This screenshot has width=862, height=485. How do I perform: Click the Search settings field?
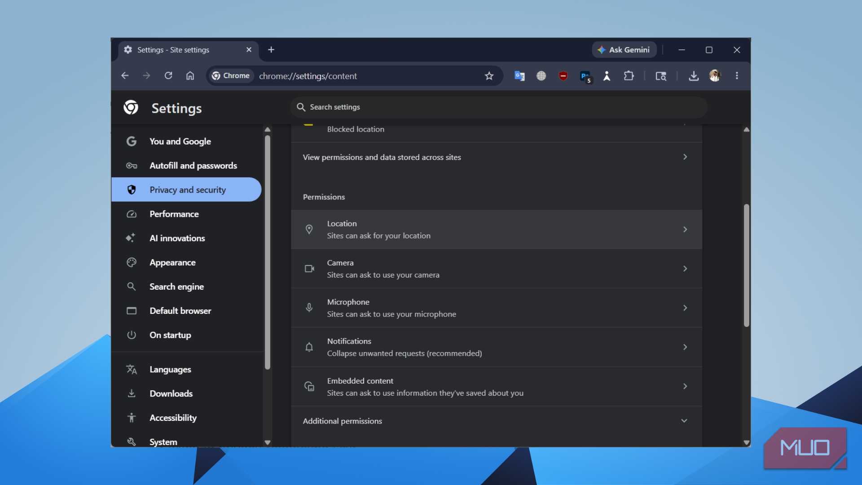point(499,107)
